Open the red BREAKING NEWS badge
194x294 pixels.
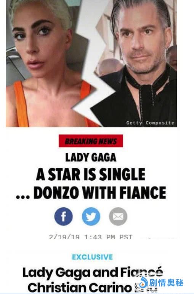tap(91, 141)
